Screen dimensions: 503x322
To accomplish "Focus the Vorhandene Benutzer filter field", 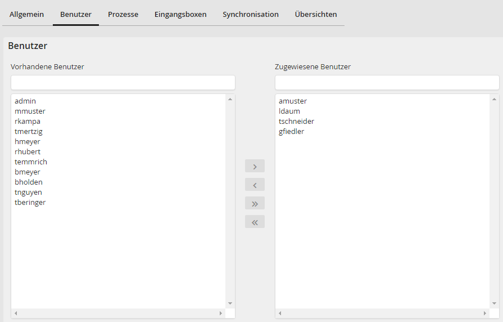I will pos(123,82).
